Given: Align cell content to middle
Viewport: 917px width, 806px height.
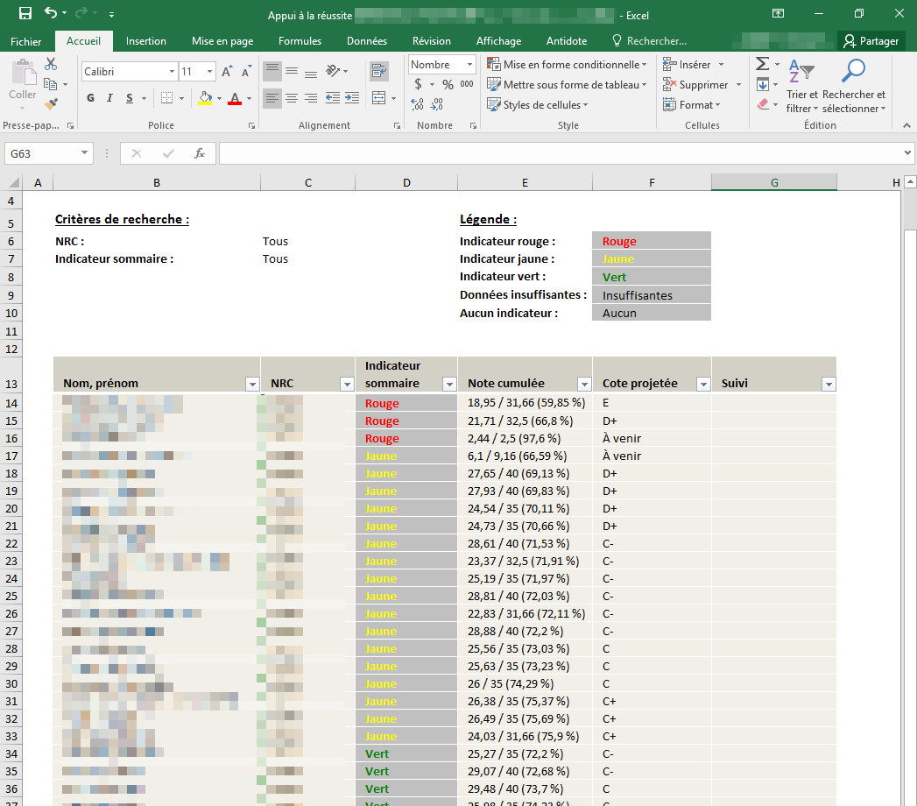Looking at the screenshot, I should [292, 71].
